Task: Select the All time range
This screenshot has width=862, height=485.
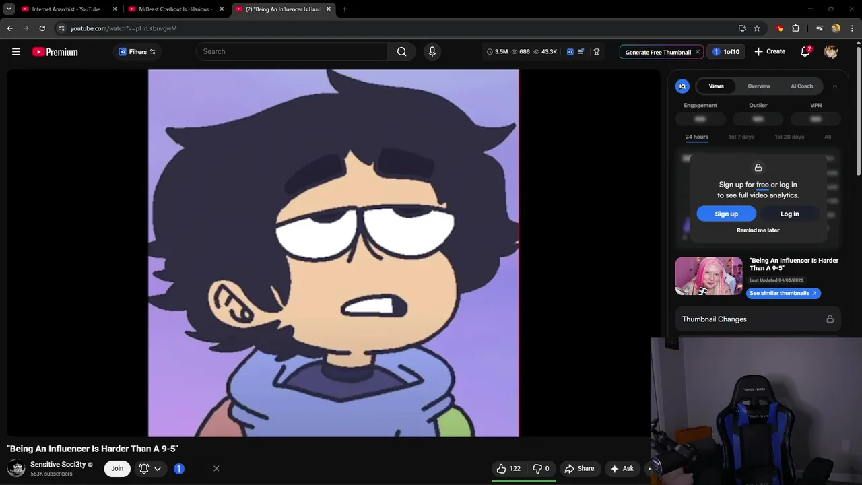Action: point(828,137)
